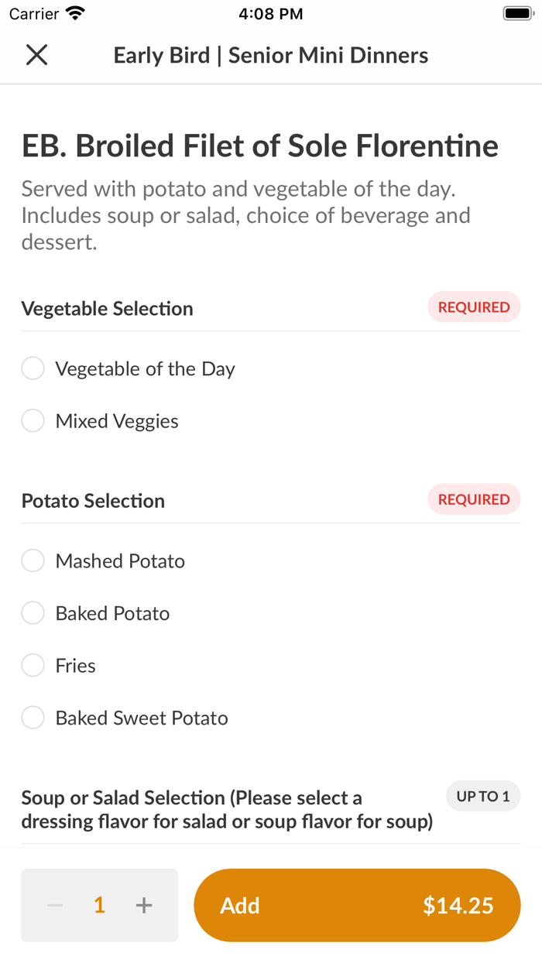Tap the minus icon to decrease quantity
Screen dimensions: 542x963
pos(55,905)
